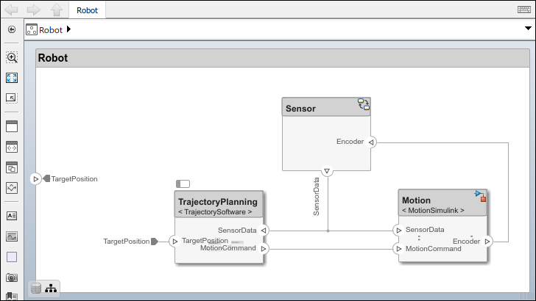The height and width of the screenshot is (301, 536).
Task: Click the Annotation text tool
Action: pos(12,216)
